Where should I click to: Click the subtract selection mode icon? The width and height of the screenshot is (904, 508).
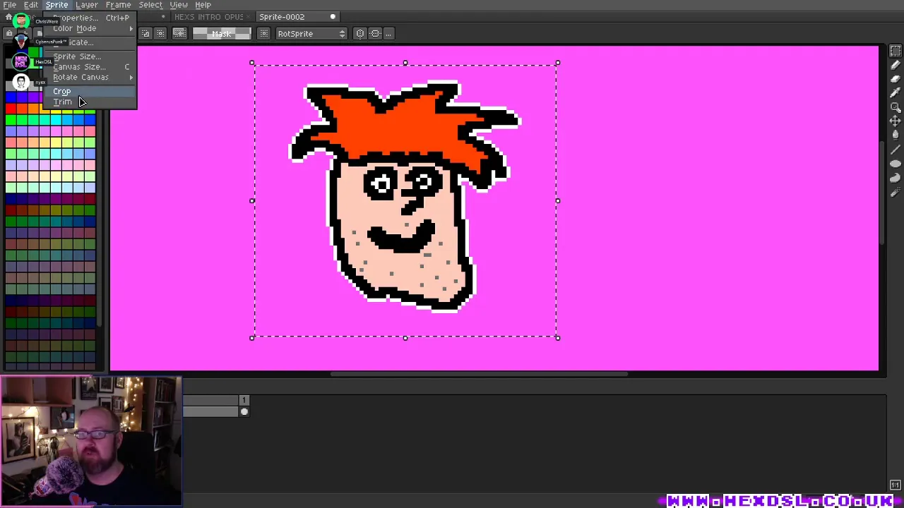coord(160,33)
